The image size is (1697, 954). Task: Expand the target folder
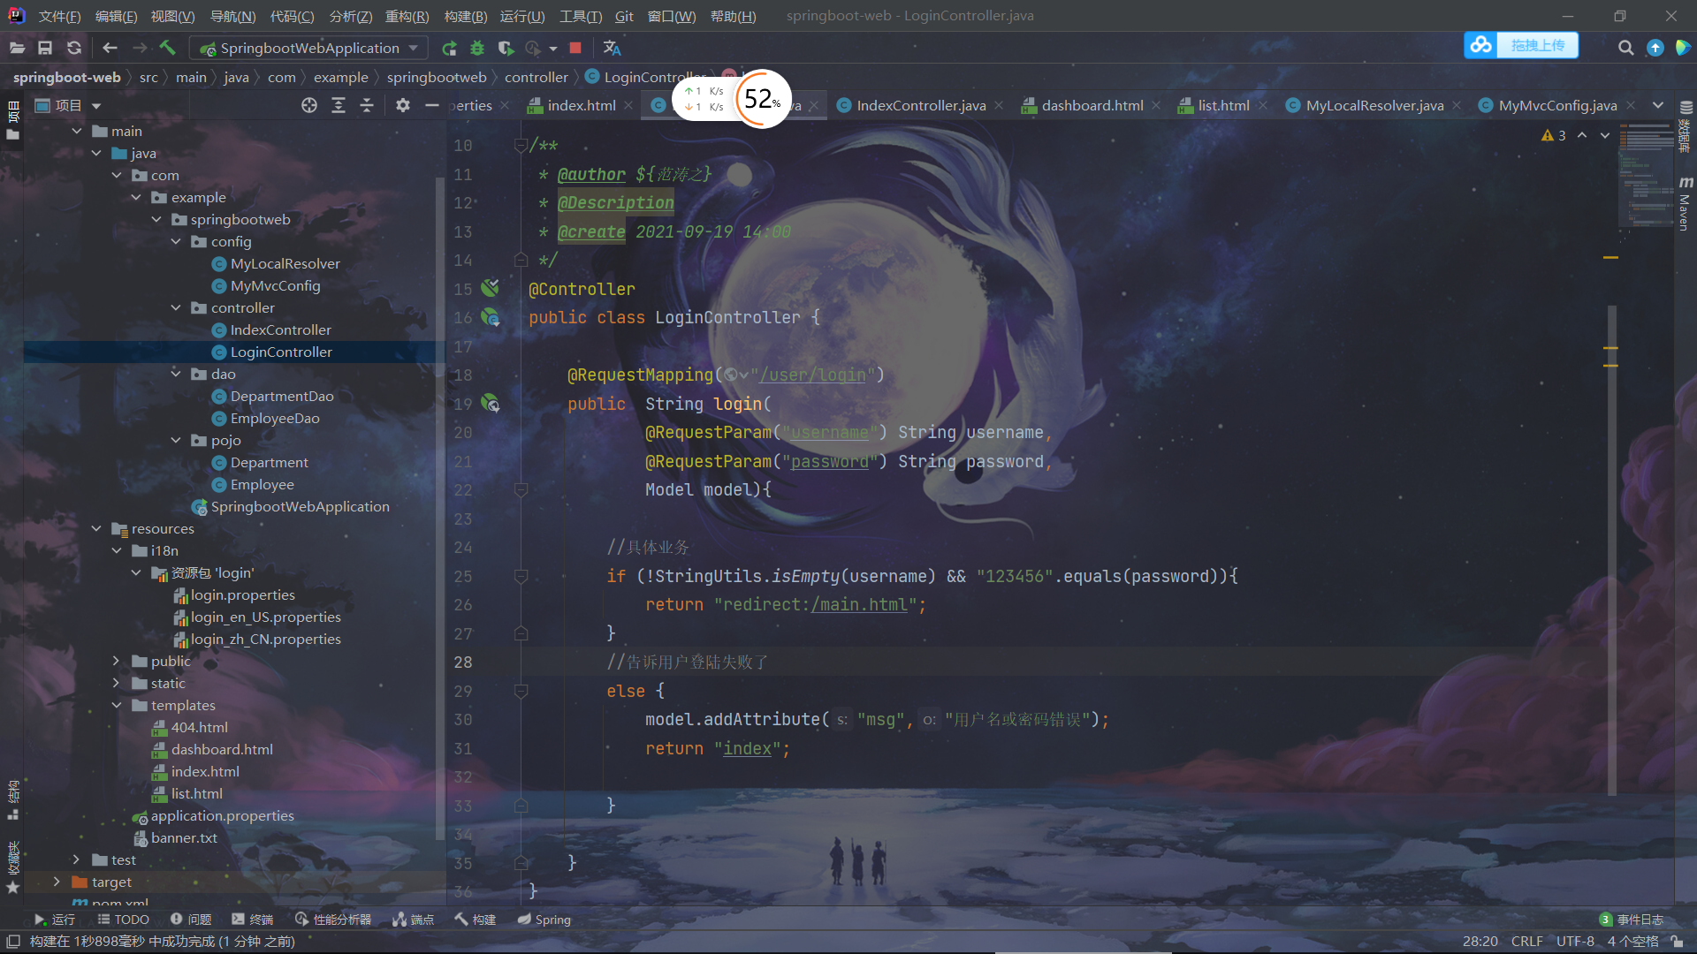(57, 882)
